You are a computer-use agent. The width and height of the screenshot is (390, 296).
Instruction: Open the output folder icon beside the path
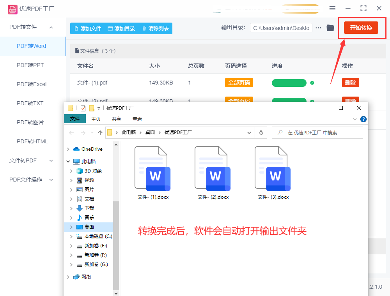pos(330,28)
